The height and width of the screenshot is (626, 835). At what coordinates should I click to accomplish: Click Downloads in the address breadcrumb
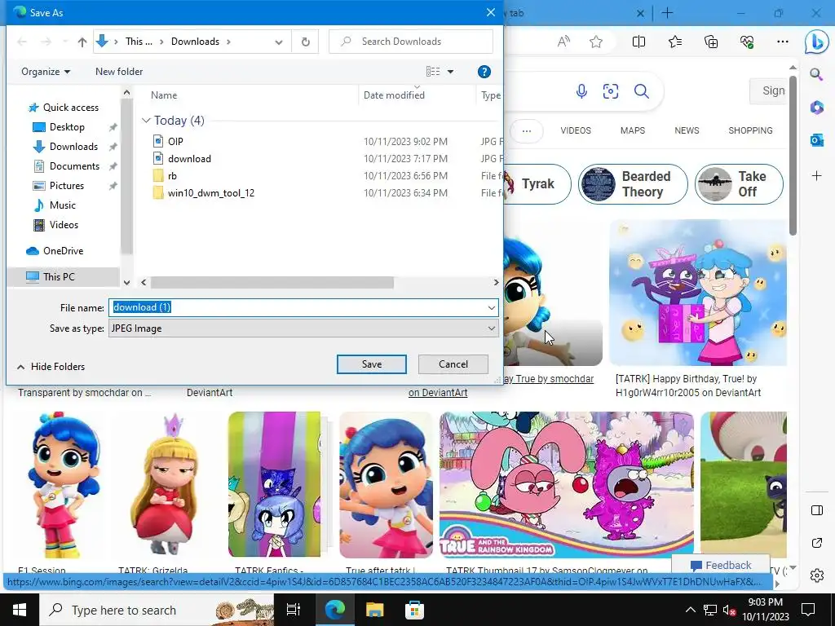tap(195, 42)
